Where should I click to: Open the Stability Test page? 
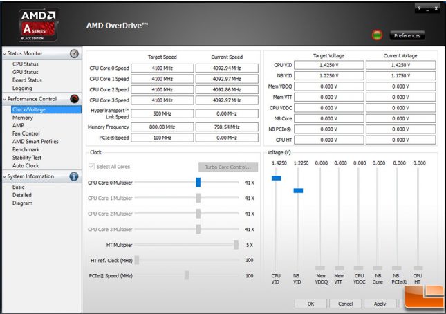point(27,157)
